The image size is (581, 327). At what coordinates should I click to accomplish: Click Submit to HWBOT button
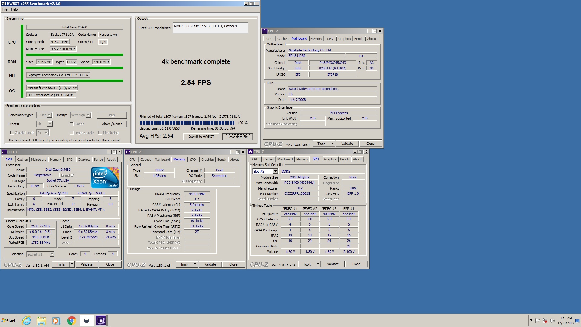coord(201,137)
